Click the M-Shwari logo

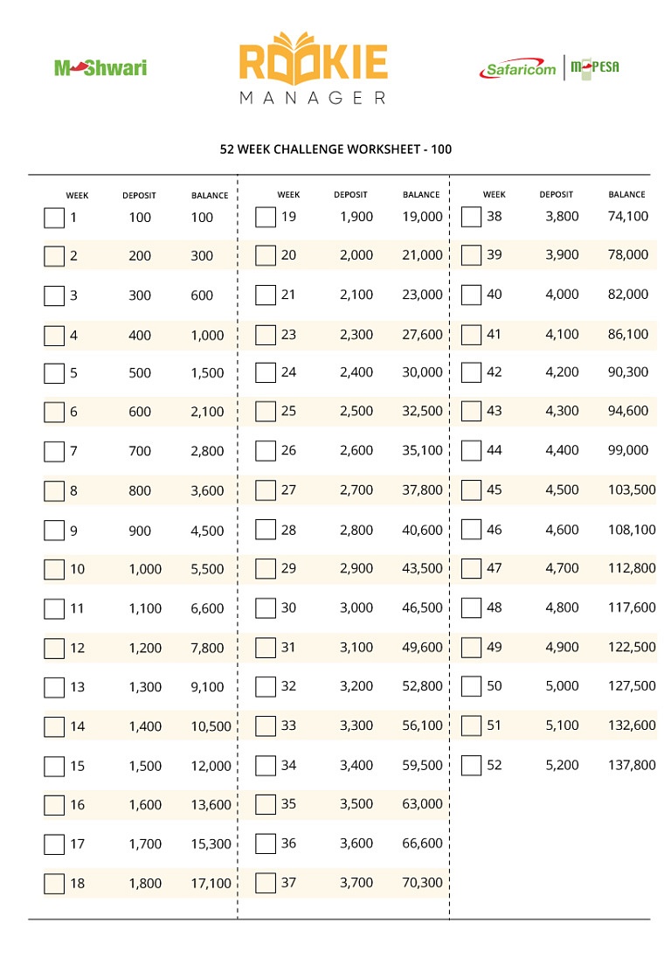click(100, 67)
